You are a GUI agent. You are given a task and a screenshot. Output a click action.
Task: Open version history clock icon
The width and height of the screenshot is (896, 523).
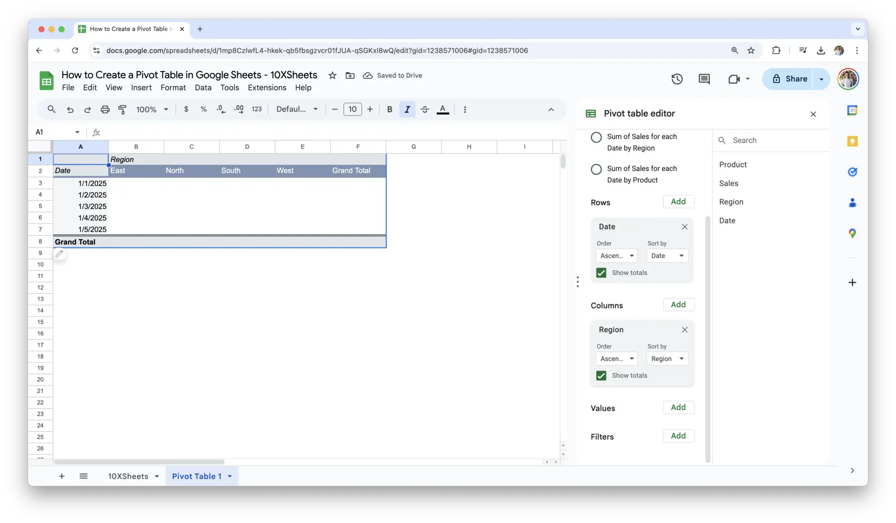tap(677, 79)
